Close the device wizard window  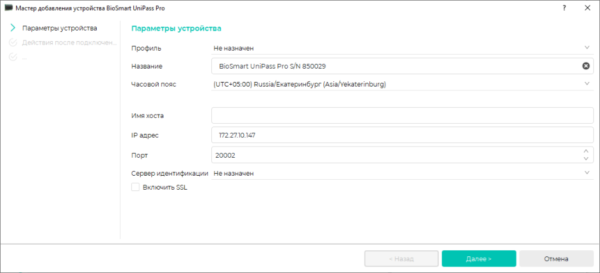[x=587, y=7]
